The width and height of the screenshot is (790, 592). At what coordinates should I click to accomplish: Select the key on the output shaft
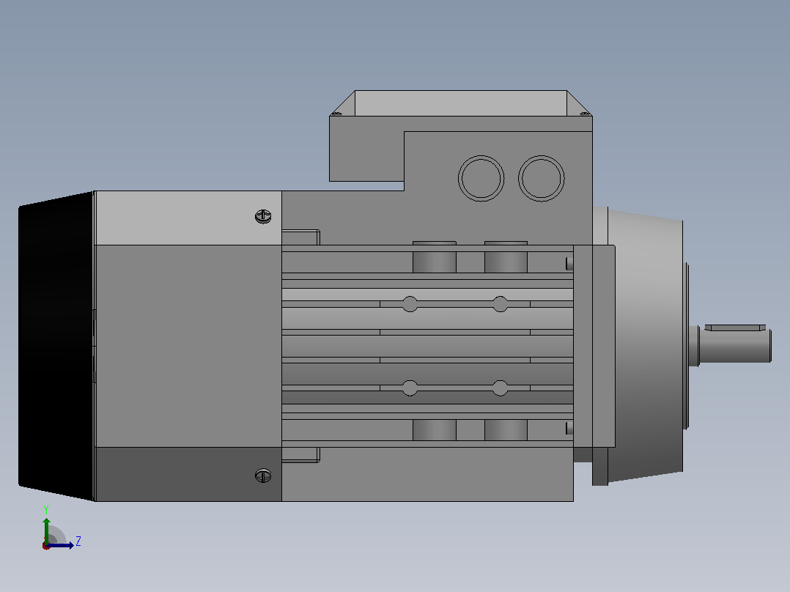coord(735,328)
